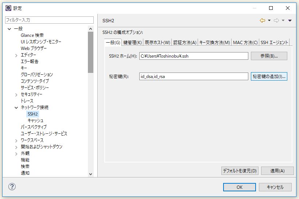Click the 秘密鍵 field containing id_dsa,id_rsa
Viewport: 299px width, 199px height.
click(x=194, y=77)
